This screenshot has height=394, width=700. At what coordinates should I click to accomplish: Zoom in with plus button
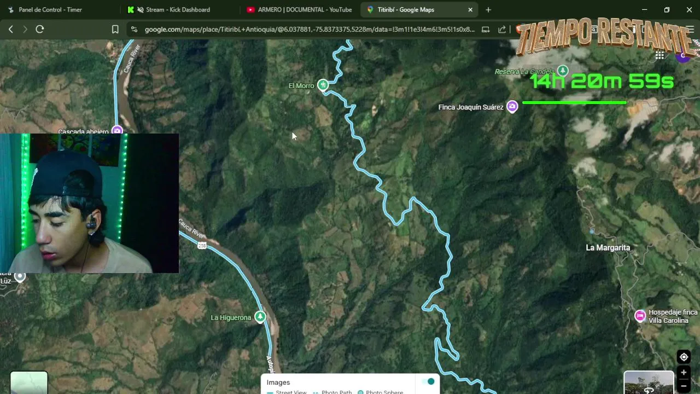point(684,373)
